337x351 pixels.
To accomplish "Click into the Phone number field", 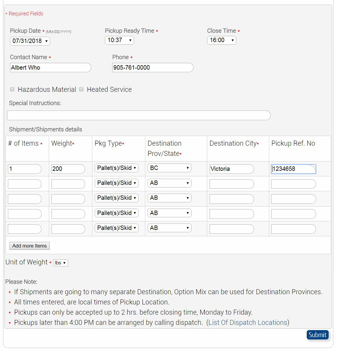I will tap(153, 67).
